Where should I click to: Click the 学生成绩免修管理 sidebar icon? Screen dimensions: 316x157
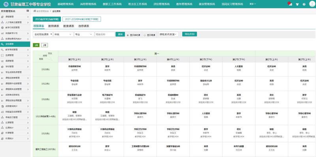(x=2, y=72)
